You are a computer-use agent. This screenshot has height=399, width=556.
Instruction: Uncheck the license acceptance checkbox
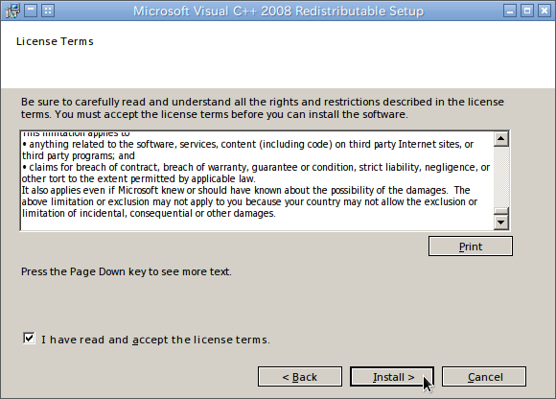pos(29,338)
